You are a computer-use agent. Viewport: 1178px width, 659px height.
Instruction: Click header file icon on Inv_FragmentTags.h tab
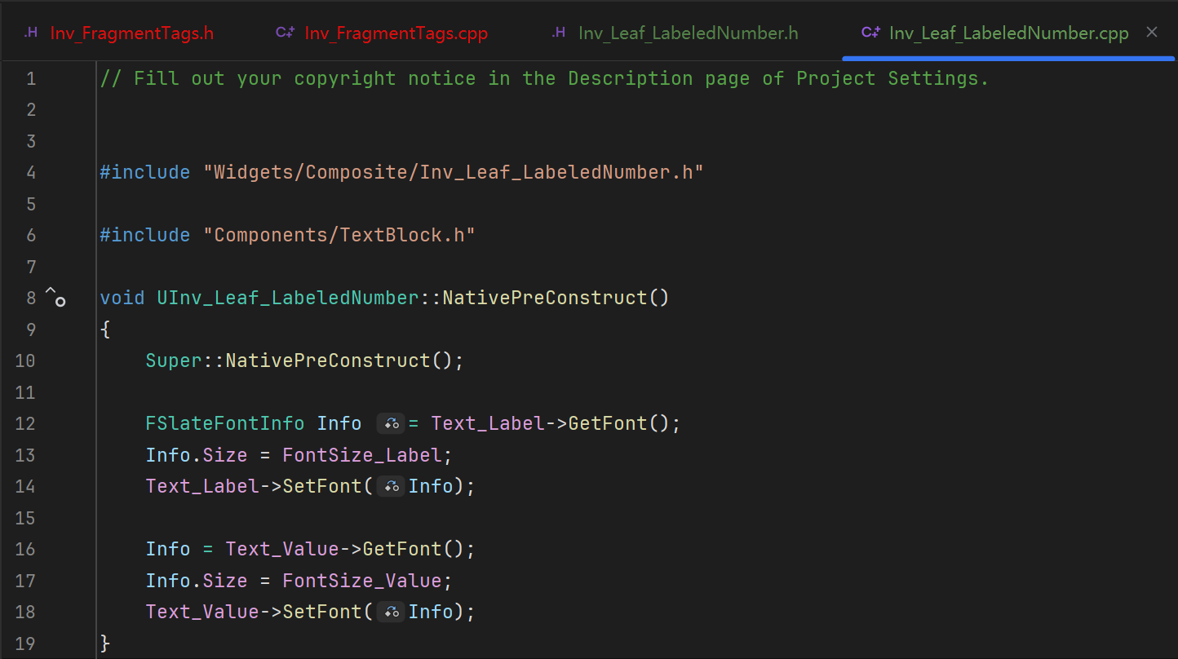coord(31,33)
